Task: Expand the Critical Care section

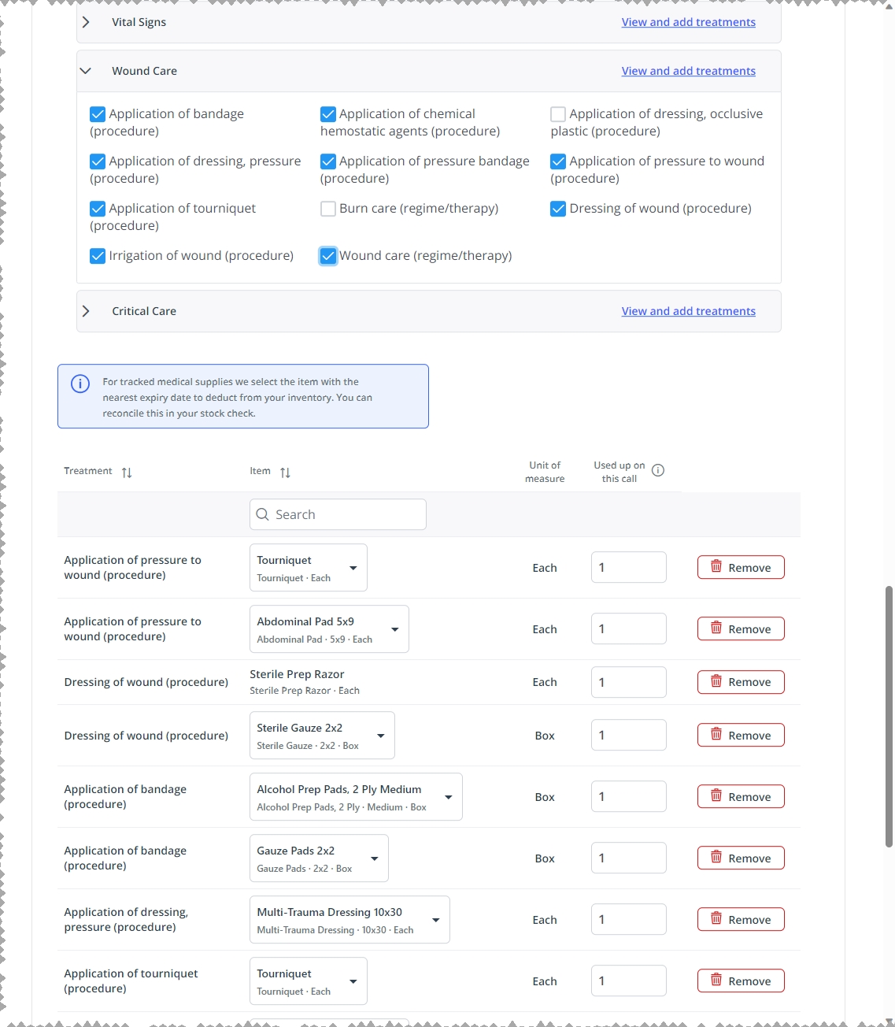Action: tap(86, 311)
